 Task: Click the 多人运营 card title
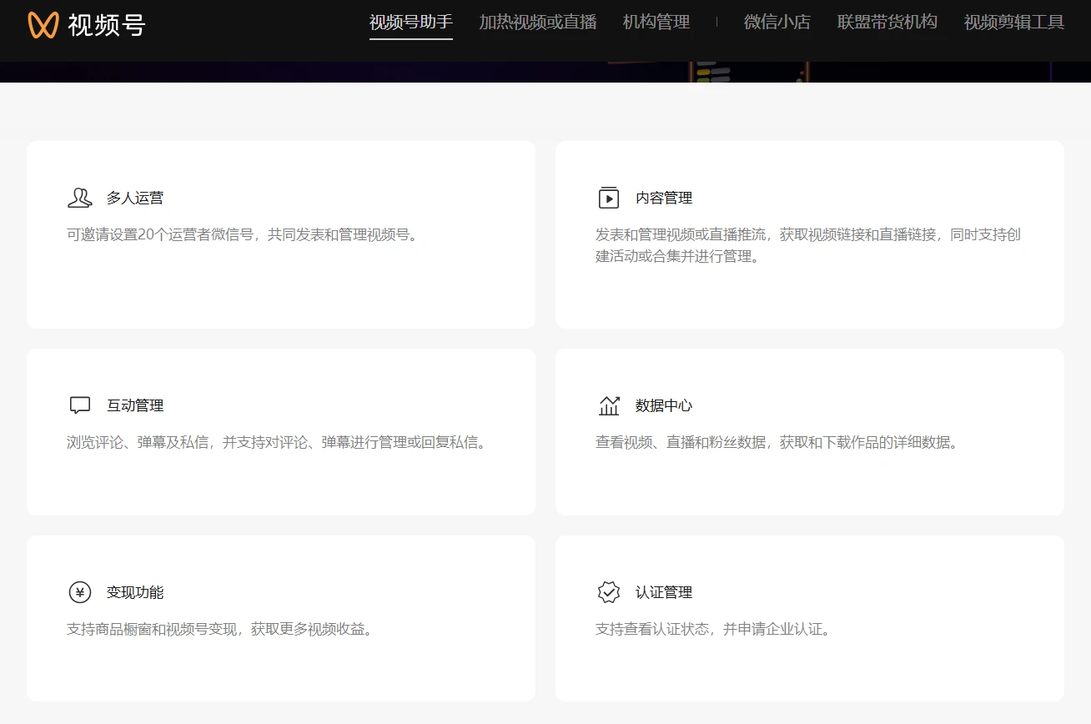(x=135, y=198)
